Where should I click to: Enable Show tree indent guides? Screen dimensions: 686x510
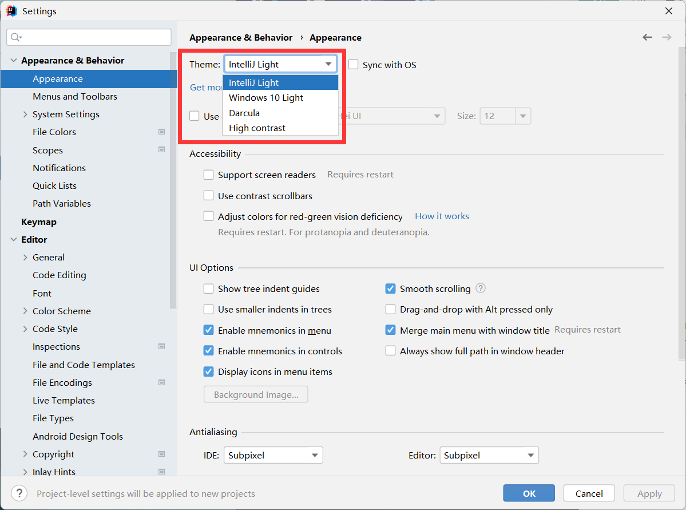[x=209, y=288]
